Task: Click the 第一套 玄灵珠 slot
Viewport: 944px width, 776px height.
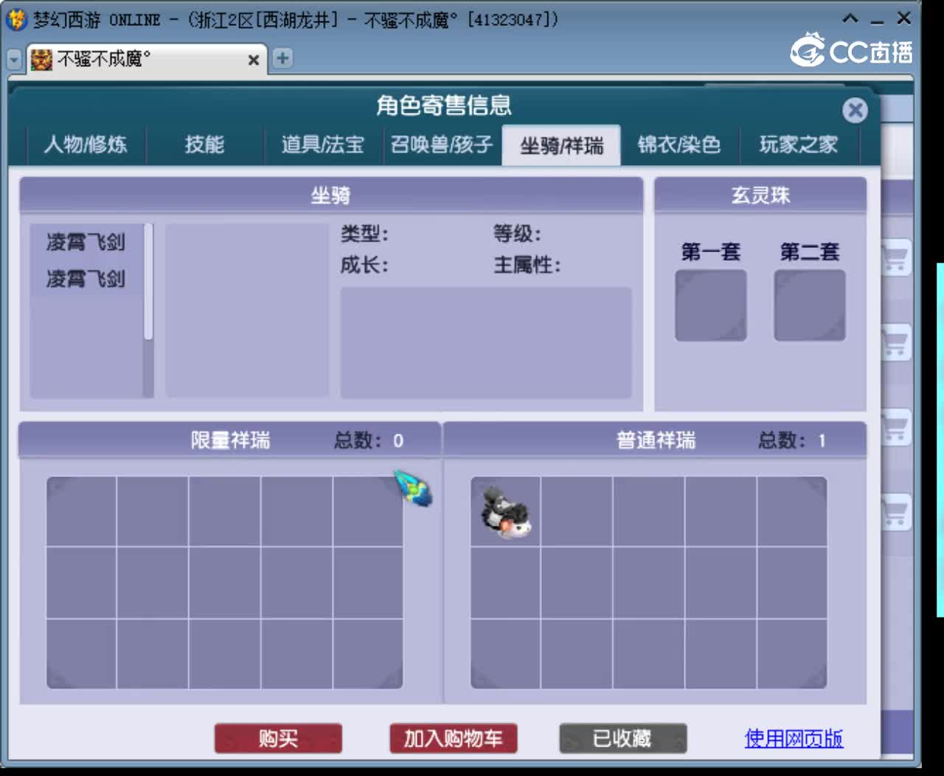Action: tap(711, 305)
